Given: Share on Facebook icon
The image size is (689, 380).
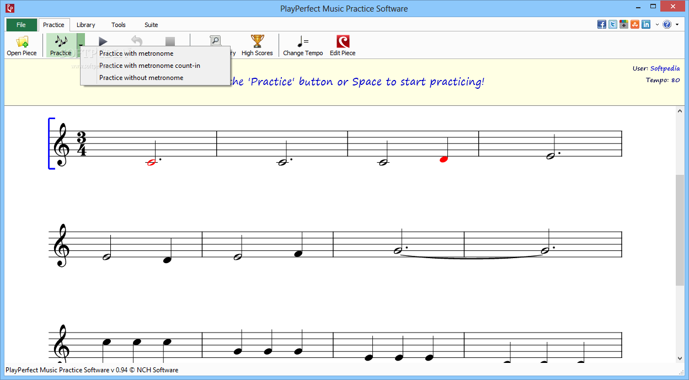Looking at the screenshot, I should 602,24.
